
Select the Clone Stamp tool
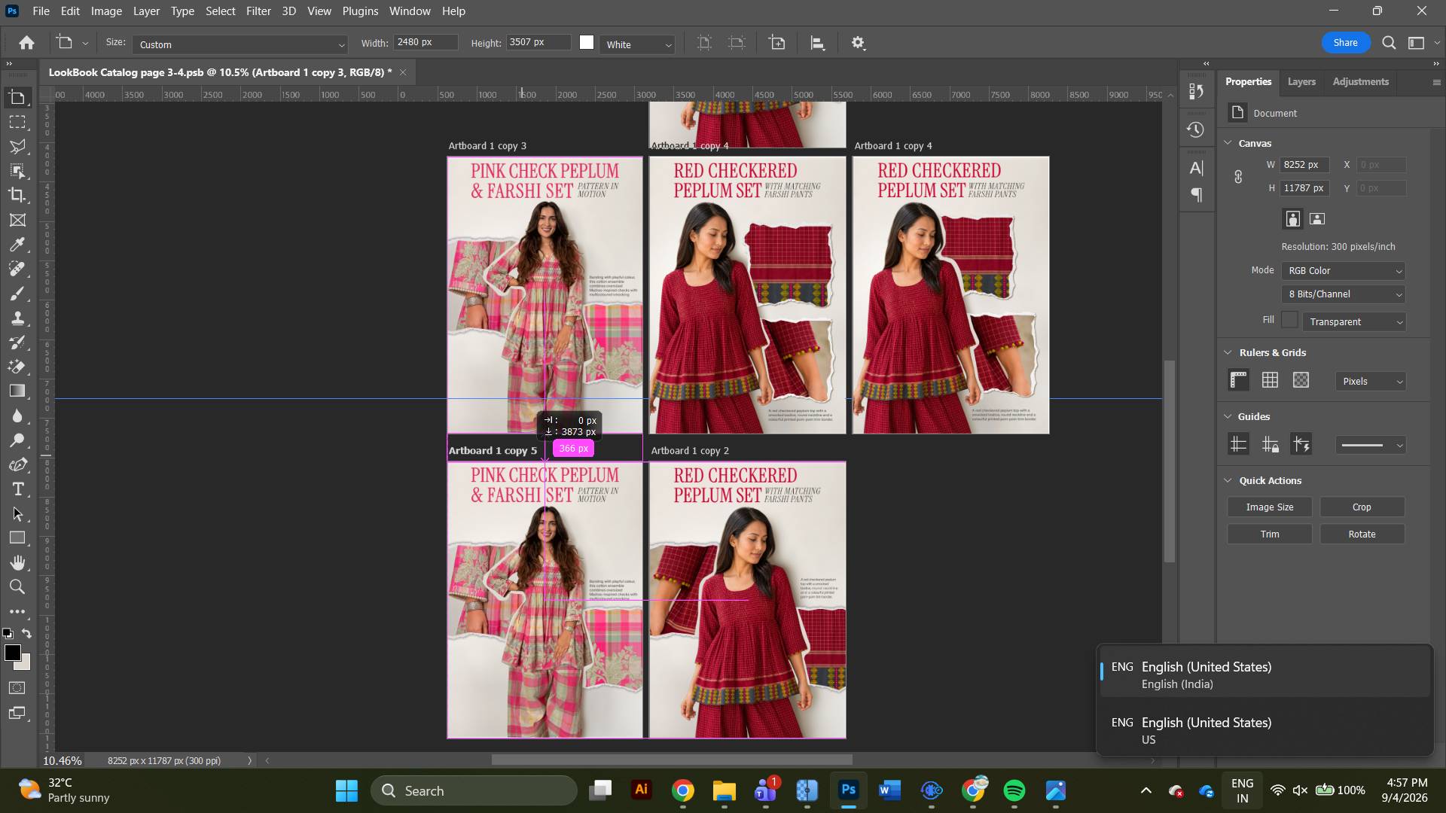tap(17, 318)
